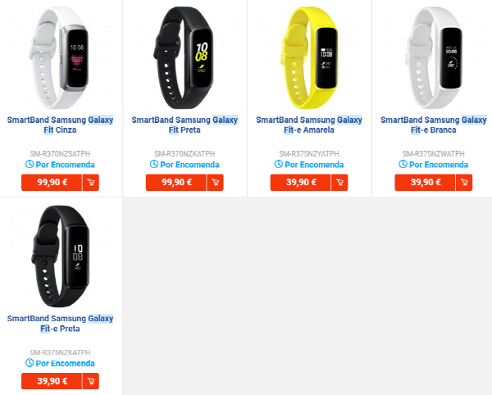Click clock icon under Galaxy Fit Cinza
The image size is (492, 395).
[30, 164]
